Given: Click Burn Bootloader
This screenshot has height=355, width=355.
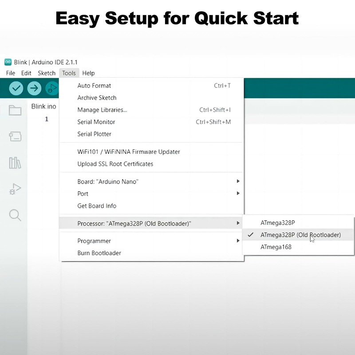Looking at the screenshot, I should pos(99,253).
